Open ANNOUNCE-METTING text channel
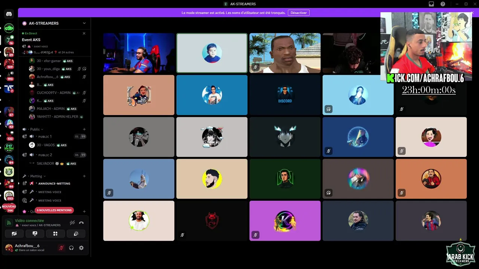The image size is (479, 269). tap(54, 183)
